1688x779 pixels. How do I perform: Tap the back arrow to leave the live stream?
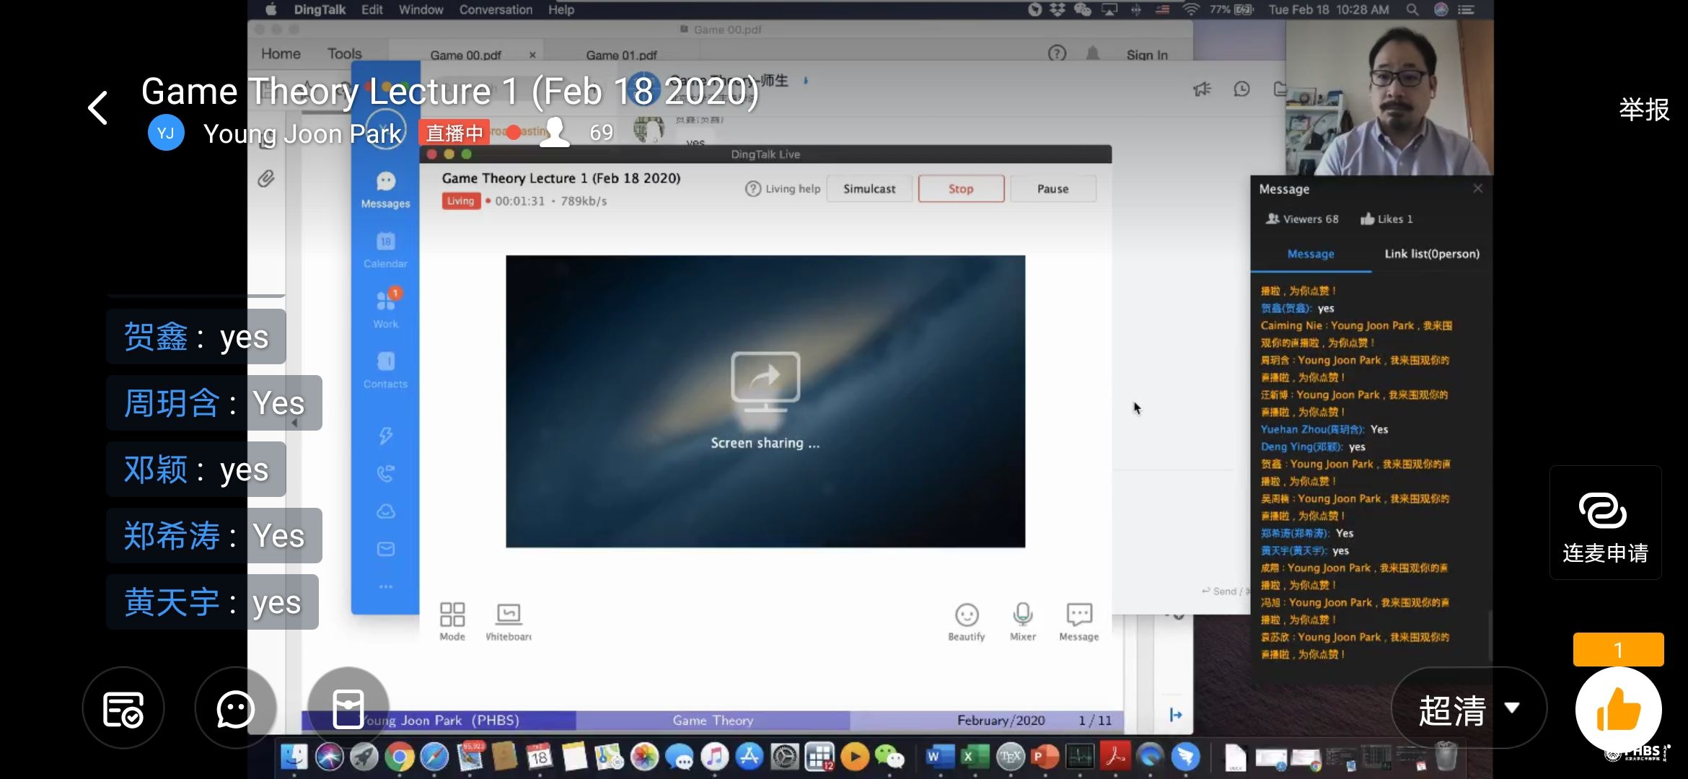click(98, 108)
